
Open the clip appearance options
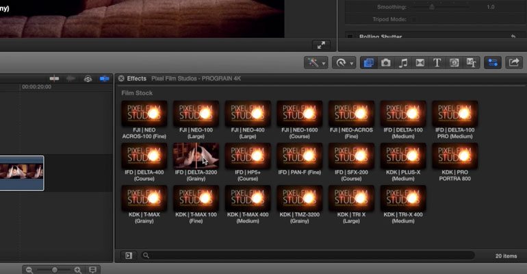93,270
